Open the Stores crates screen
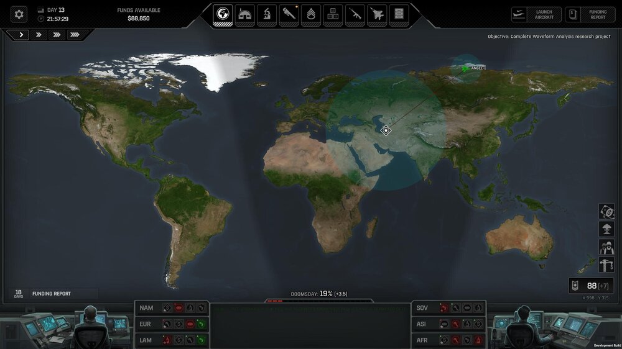622x349 pixels. 333,15
